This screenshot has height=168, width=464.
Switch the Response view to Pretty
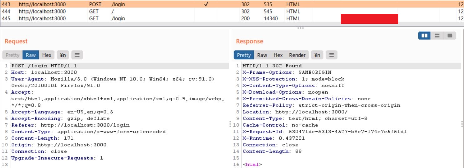[244, 55]
